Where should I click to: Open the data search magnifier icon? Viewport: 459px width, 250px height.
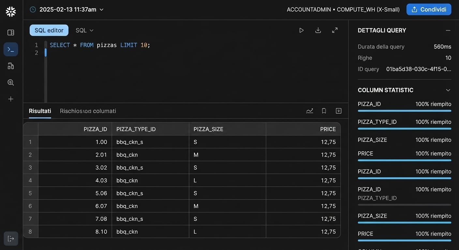click(11, 82)
